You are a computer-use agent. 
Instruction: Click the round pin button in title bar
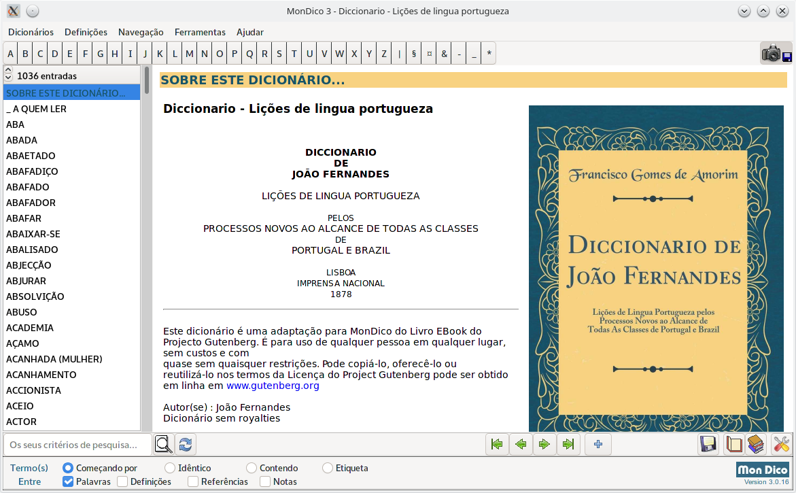pos(32,11)
